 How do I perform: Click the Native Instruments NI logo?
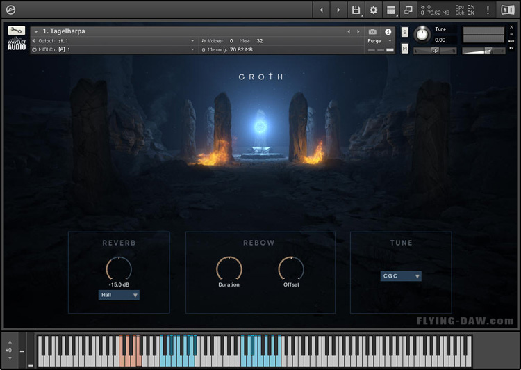(507, 10)
